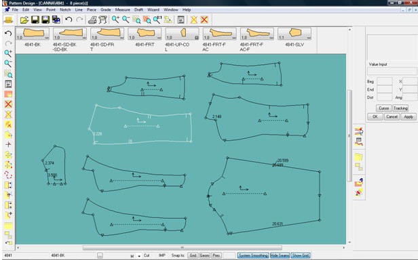Click the ellipsis browse button beside 4841-BK
The image size is (418, 260).
pyautogui.click(x=100, y=256)
